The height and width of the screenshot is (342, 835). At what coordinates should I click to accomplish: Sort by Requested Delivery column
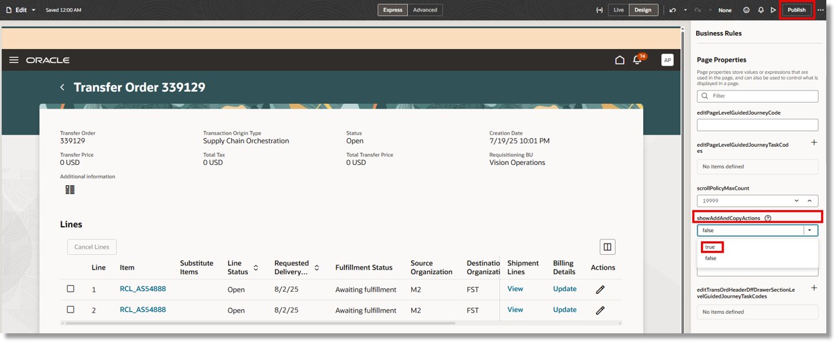tap(317, 268)
